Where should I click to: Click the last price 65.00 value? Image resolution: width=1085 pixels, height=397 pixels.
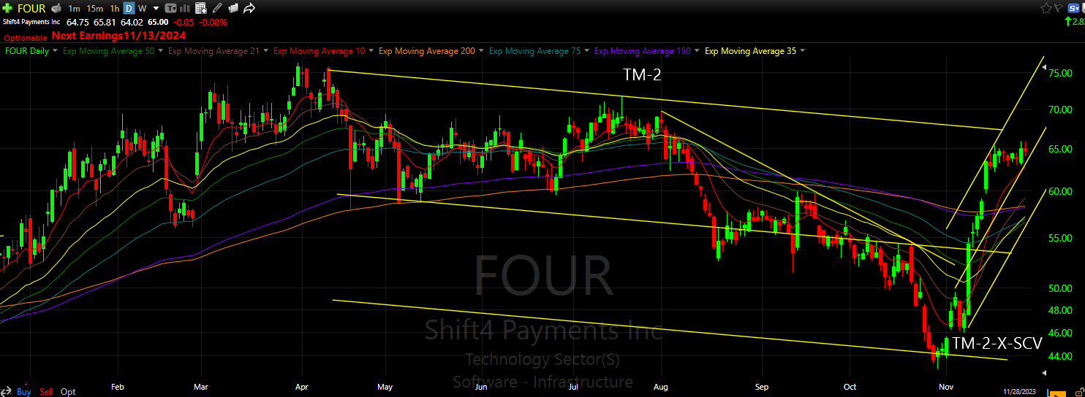(x=158, y=22)
